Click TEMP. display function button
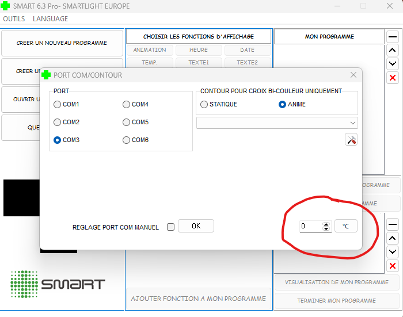The height and width of the screenshot is (317, 403). tap(150, 63)
